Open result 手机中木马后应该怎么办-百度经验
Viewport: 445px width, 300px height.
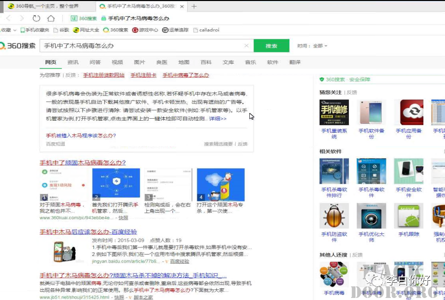[88, 232]
